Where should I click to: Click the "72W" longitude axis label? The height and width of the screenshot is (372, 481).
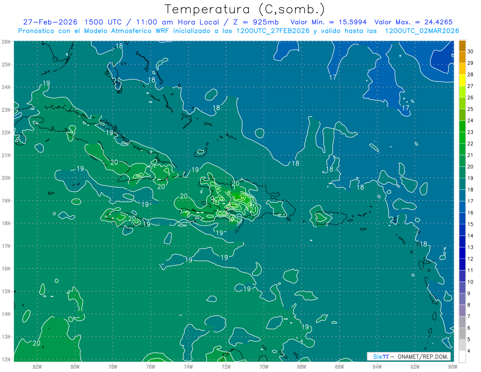tap(226, 366)
